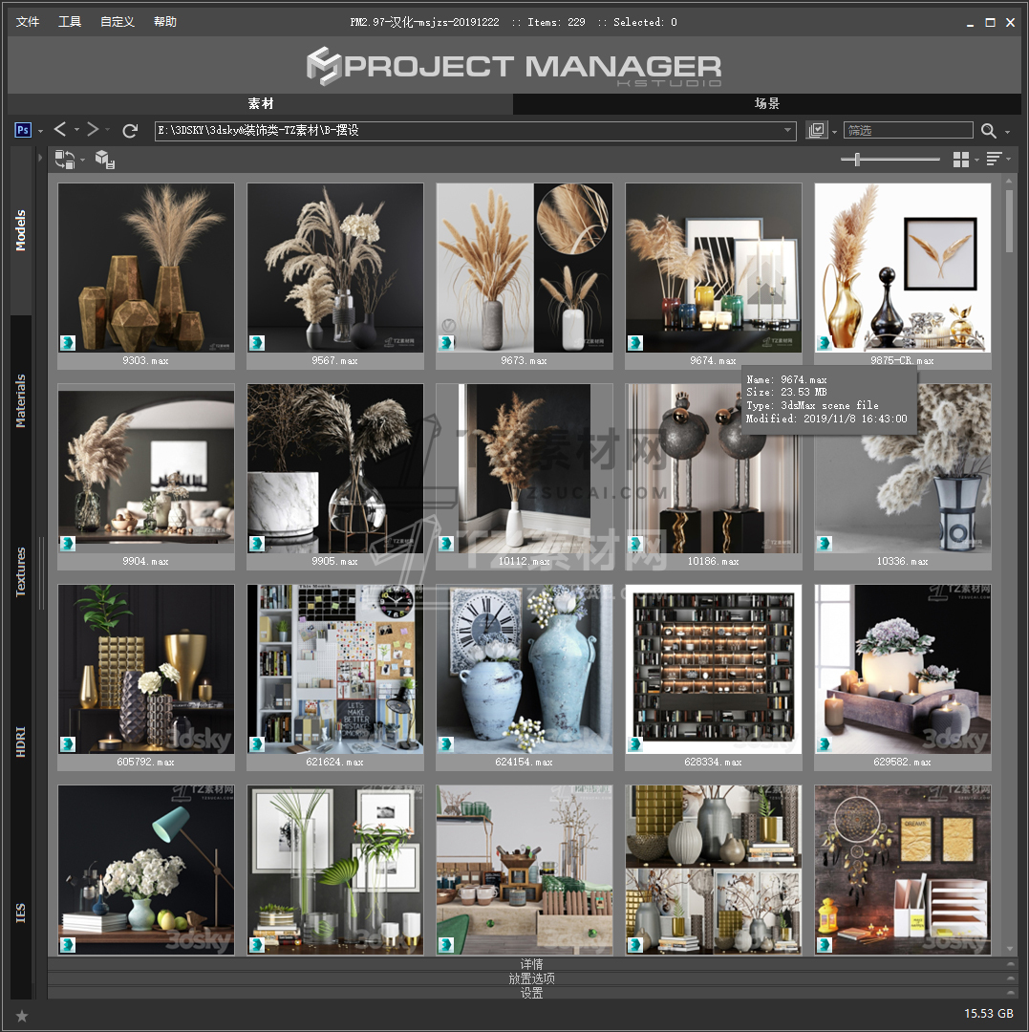Expand the 放置选项 placement options panel
Image resolution: width=1029 pixels, height=1032 pixels.
coord(531,978)
